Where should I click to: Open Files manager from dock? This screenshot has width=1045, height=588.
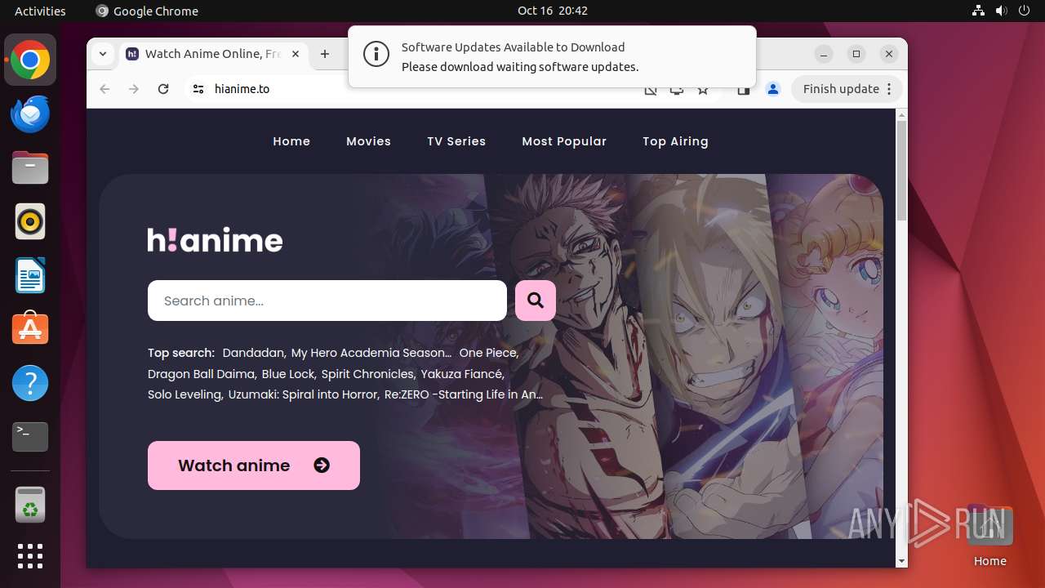click(30, 167)
